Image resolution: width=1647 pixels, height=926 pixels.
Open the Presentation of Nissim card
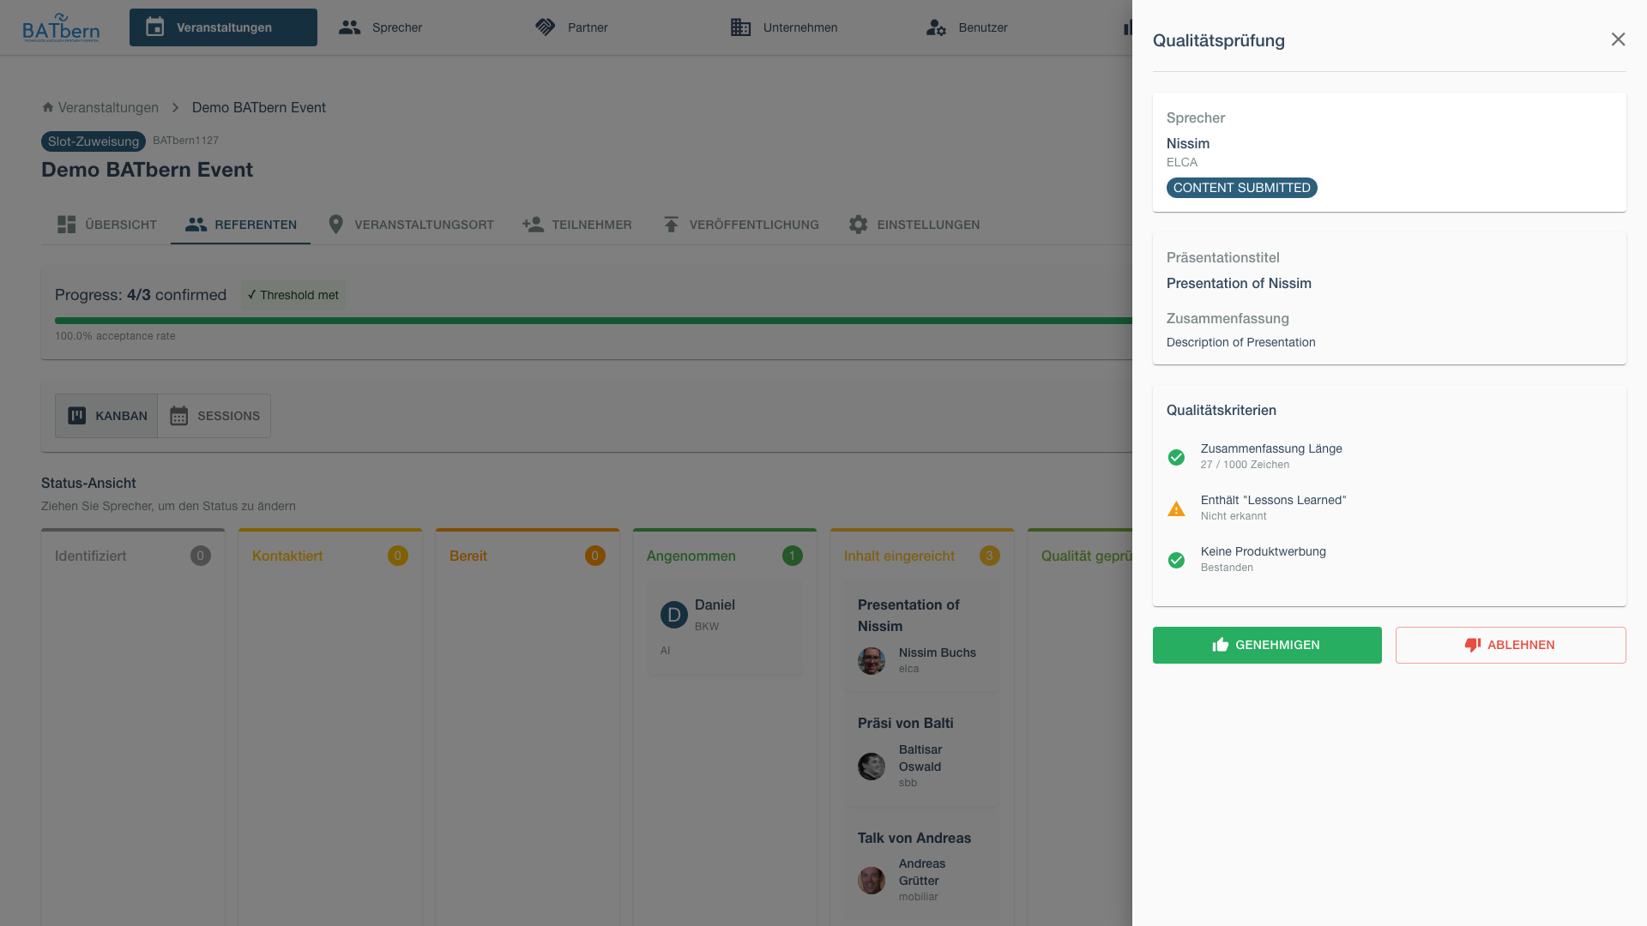pyautogui.click(x=922, y=635)
